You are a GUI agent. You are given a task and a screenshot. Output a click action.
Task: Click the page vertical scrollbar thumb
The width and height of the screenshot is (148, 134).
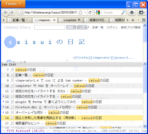click(145, 35)
